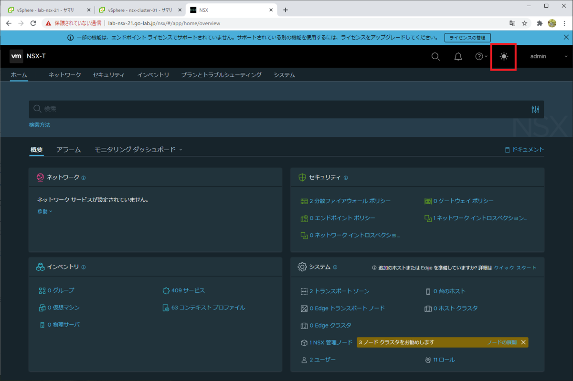The height and width of the screenshot is (381, 573).
Task: Expand モニタリング ダッシュボード dropdown
Action: 138,150
